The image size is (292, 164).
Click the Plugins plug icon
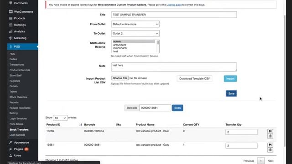(10, 149)
